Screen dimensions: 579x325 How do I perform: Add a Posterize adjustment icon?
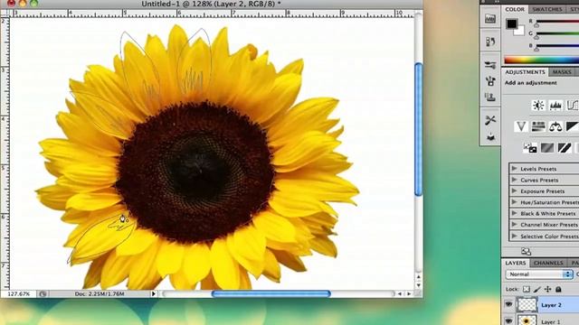[547, 148]
